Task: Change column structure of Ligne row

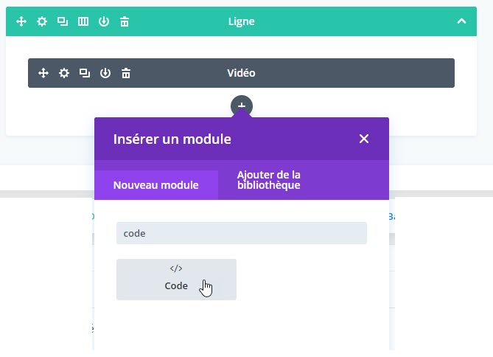Action: [83, 21]
